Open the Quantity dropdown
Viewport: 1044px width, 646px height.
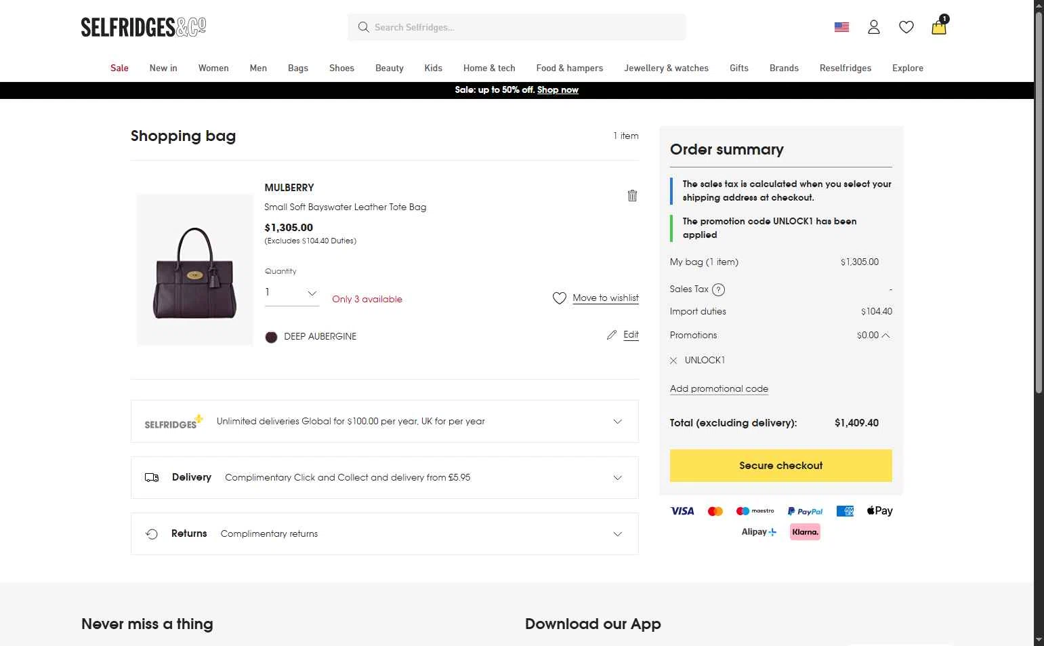(x=291, y=294)
